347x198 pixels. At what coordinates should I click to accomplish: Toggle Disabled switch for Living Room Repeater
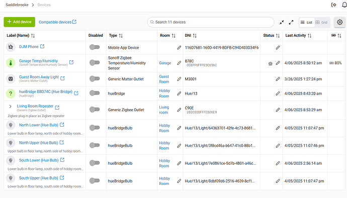95,109
